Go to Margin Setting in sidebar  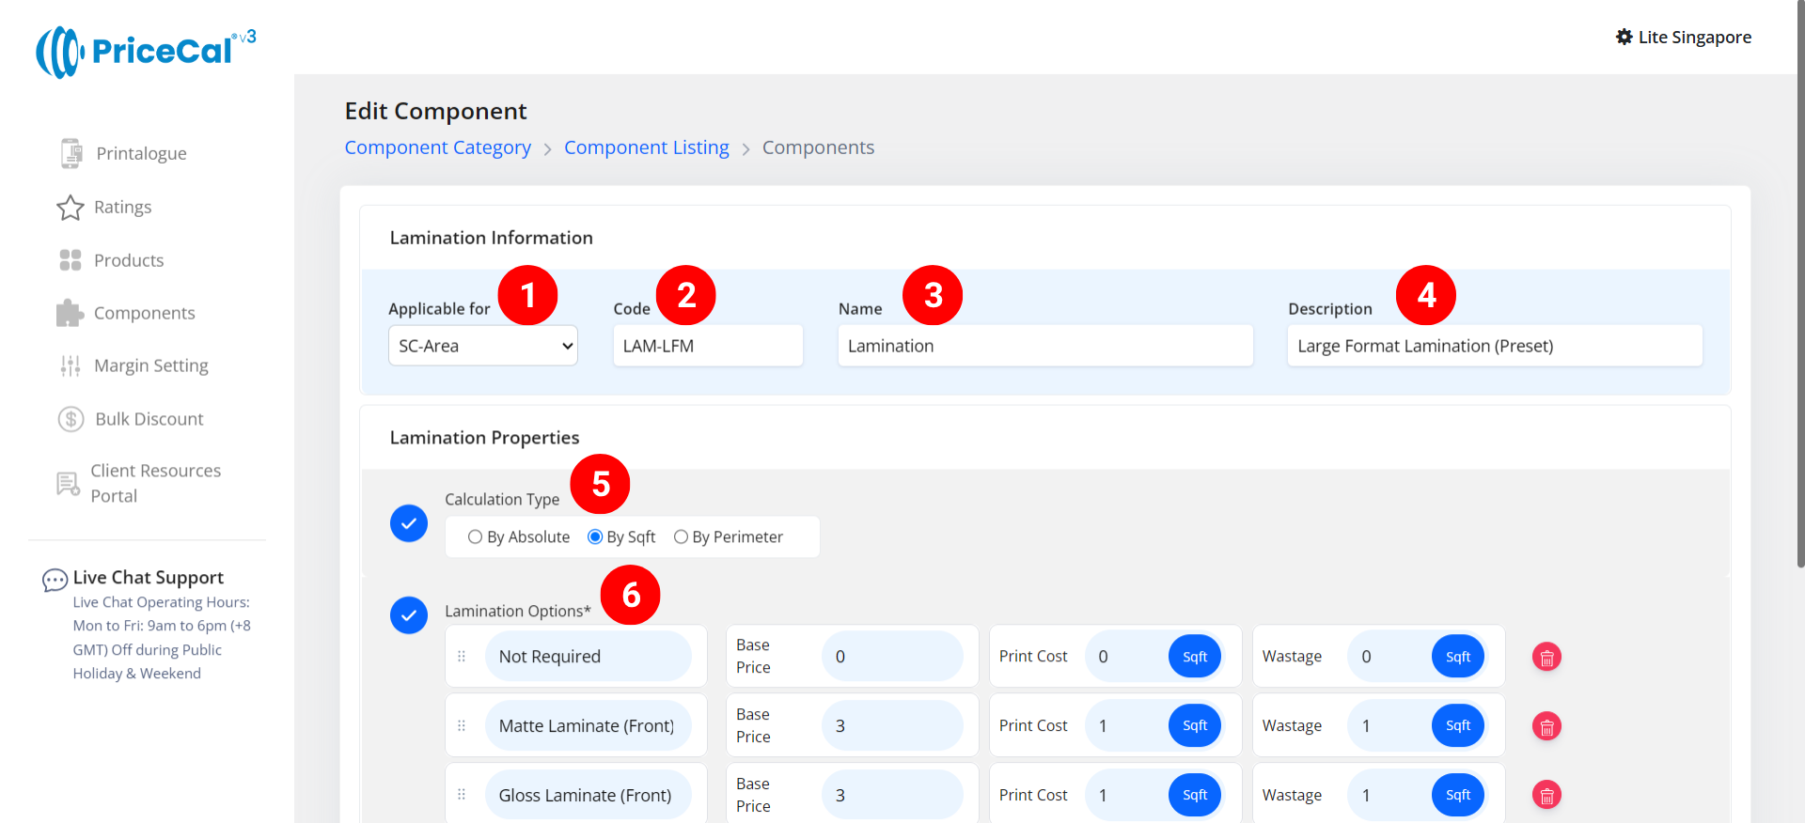point(150,365)
